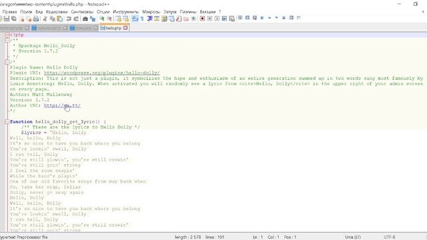
Task: Collapse the <?php fold marker
Action: 7,35
